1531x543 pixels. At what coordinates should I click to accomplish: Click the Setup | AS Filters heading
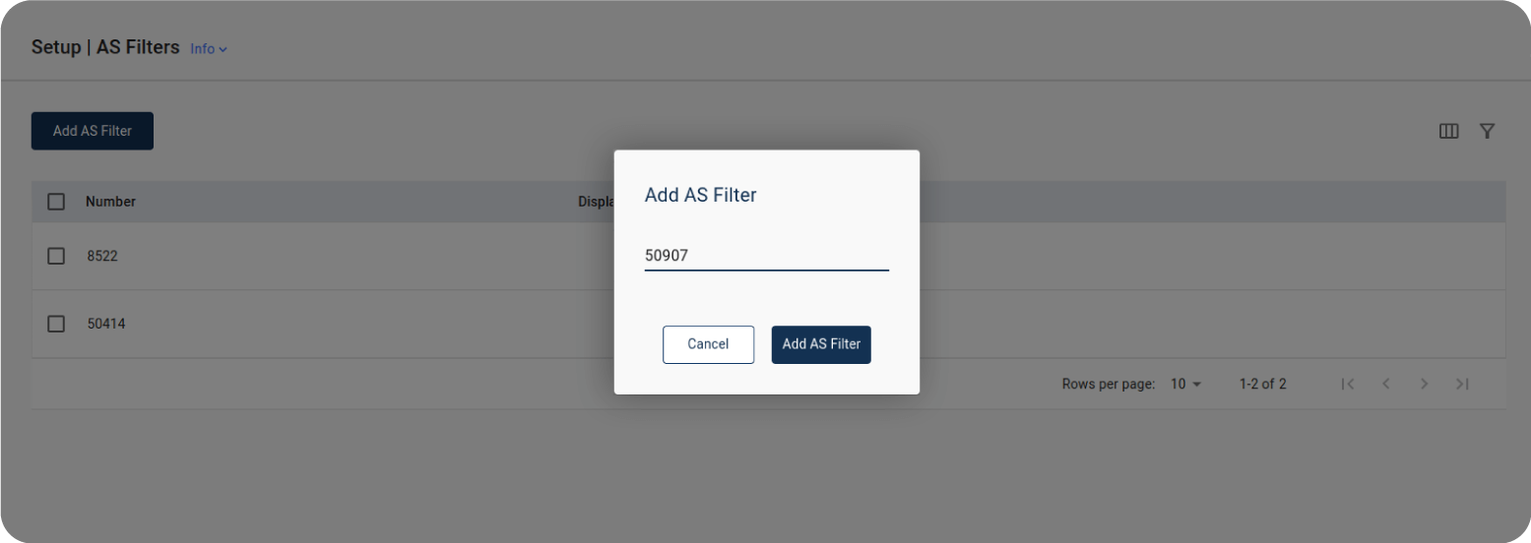pyautogui.click(x=105, y=47)
